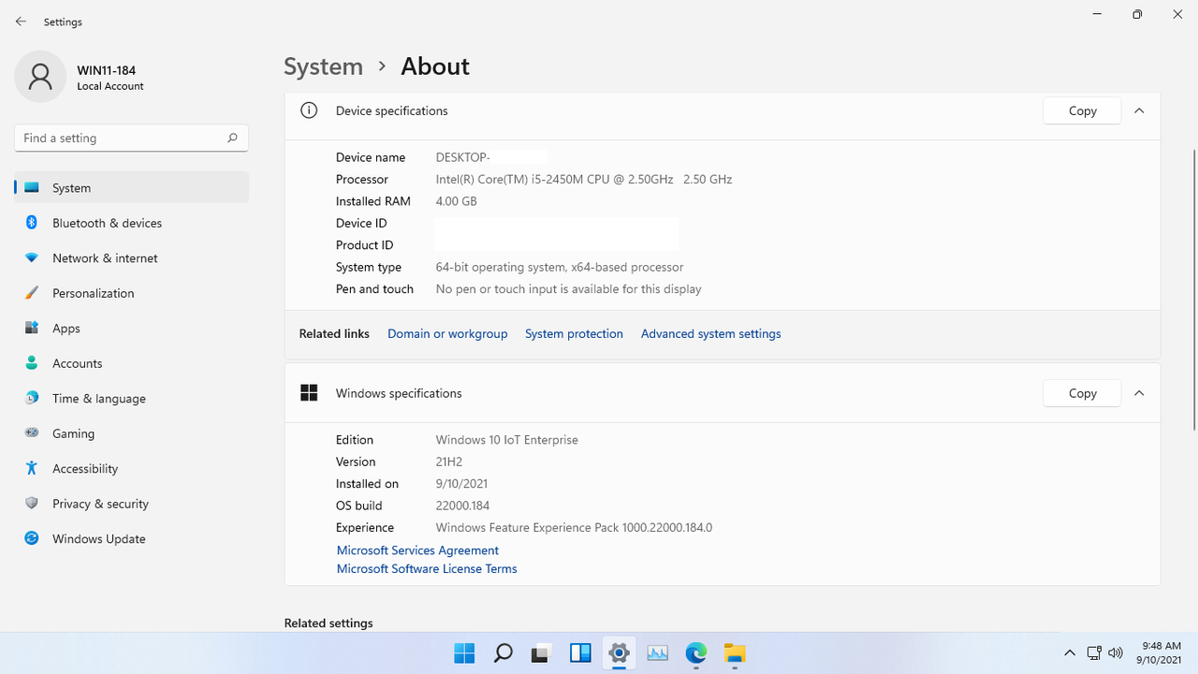Click the Bluetooth icon beside Bluetooth & devices
1198x674 pixels.
(x=32, y=223)
